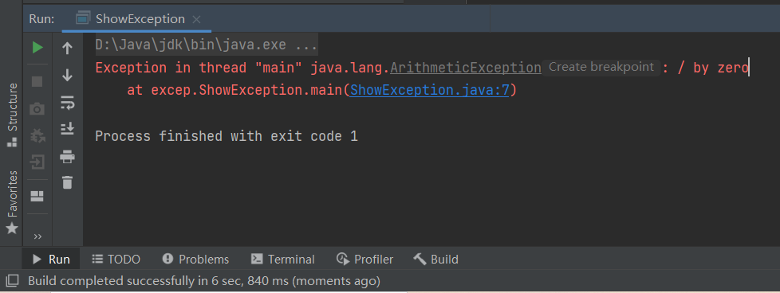Open the Profiler tool window tab
The height and width of the screenshot is (293, 780).
coord(364,260)
